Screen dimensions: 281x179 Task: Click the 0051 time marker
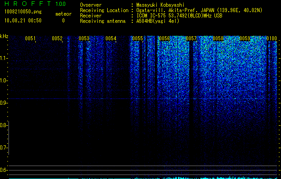pos(30,38)
